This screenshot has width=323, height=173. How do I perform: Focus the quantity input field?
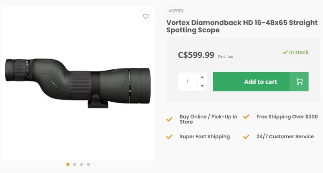pyautogui.click(x=188, y=81)
